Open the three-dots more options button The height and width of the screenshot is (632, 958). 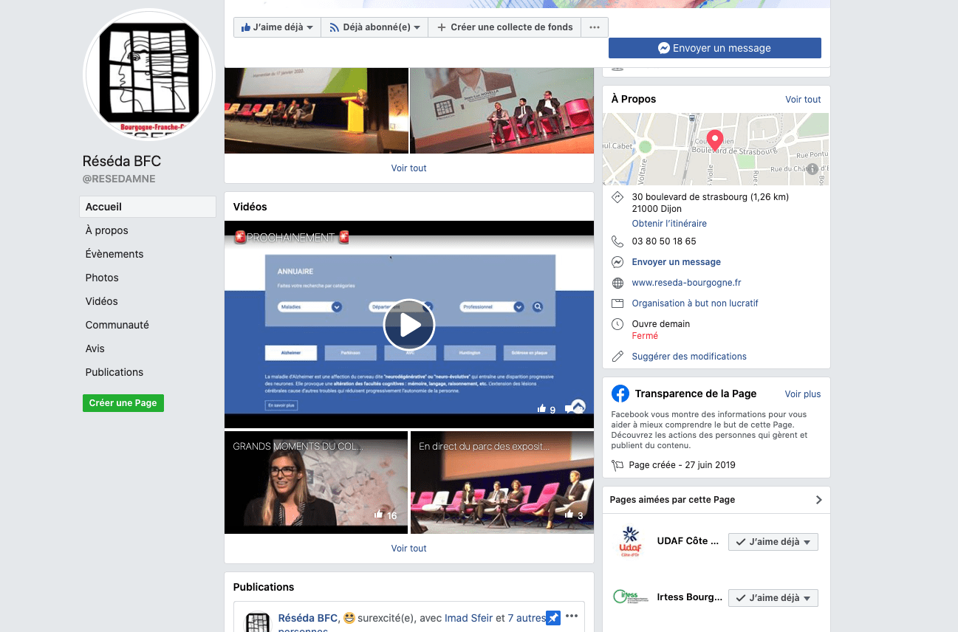pyautogui.click(x=595, y=27)
